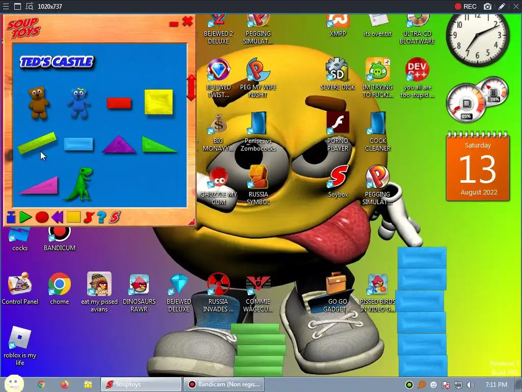Click the CPU meter gauge gadget

466,103
